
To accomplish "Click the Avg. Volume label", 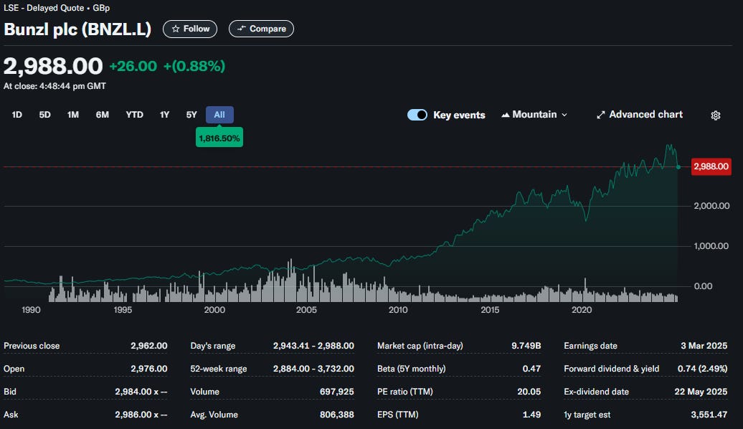I will (x=214, y=415).
